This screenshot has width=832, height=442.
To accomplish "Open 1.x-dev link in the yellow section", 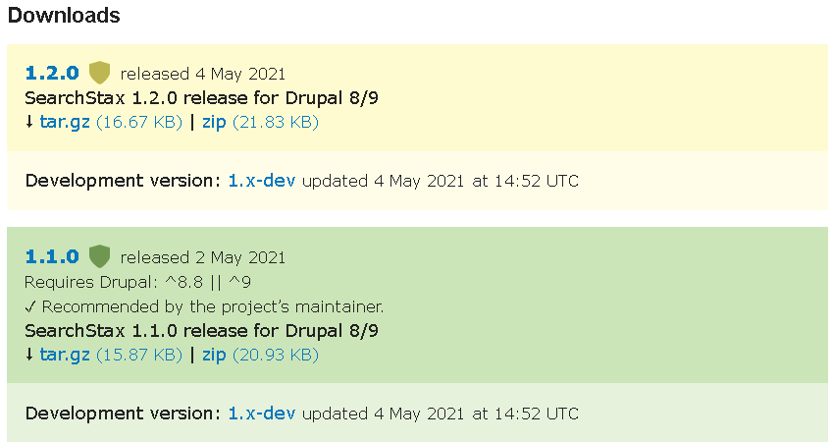I will tap(262, 181).
